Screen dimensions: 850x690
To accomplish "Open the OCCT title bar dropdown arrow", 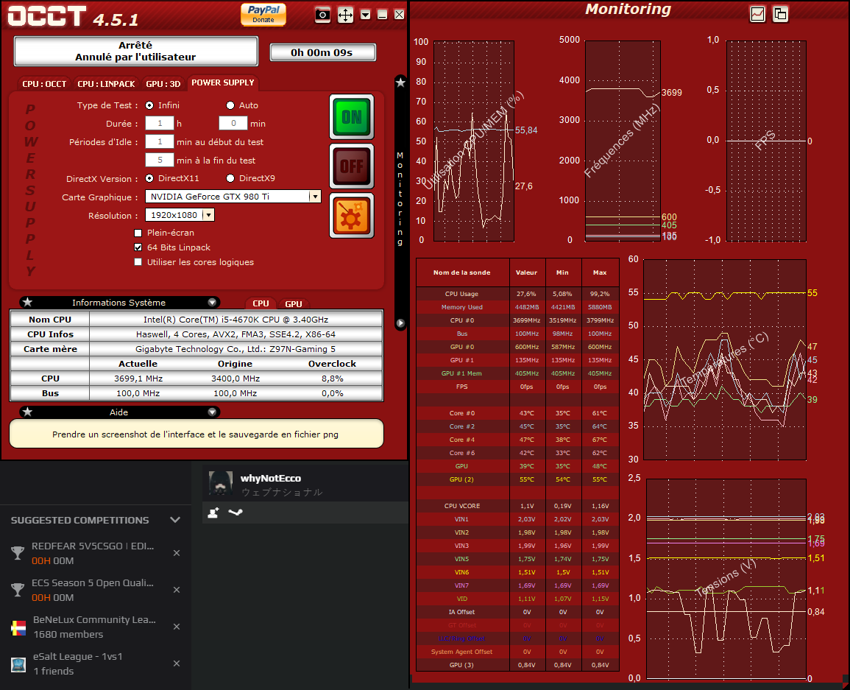I will pyautogui.click(x=366, y=15).
